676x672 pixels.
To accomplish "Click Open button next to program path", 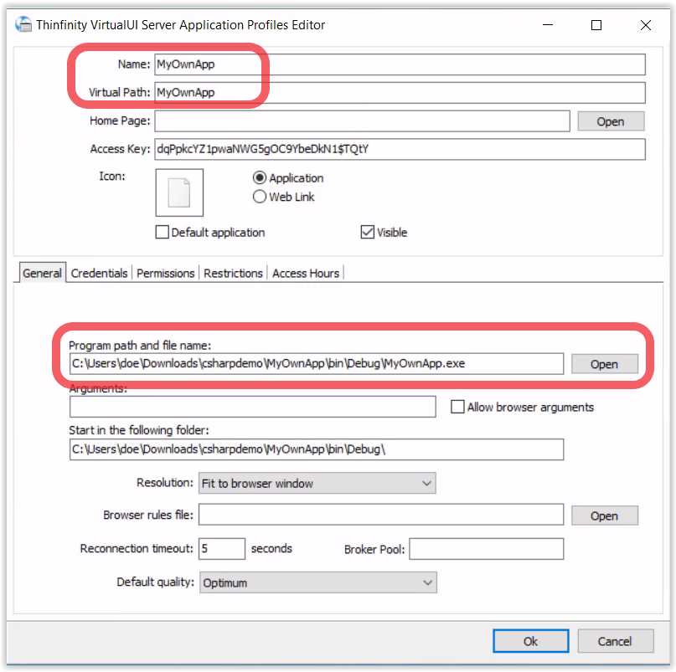I will pyautogui.click(x=605, y=364).
